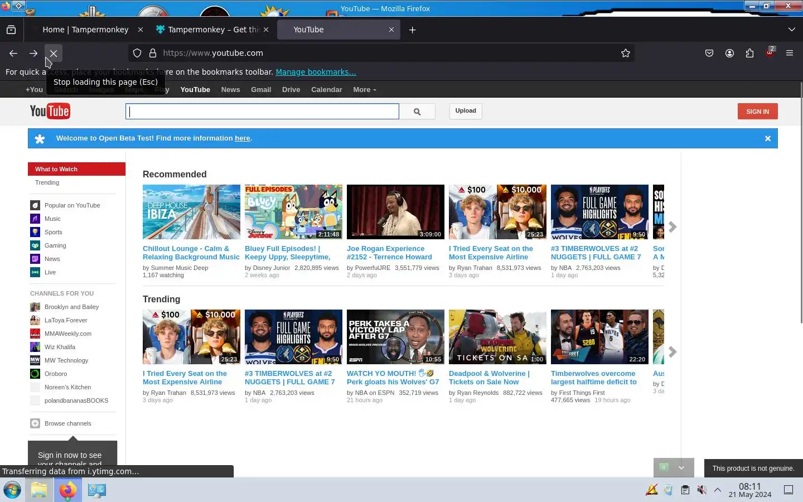
Task: Click the YouTube logo
Action: pos(50,111)
